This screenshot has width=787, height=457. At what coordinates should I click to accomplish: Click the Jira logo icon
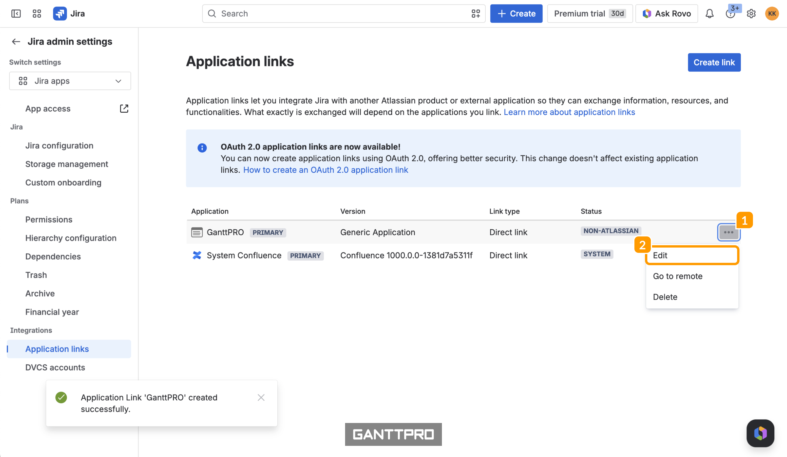coord(60,13)
